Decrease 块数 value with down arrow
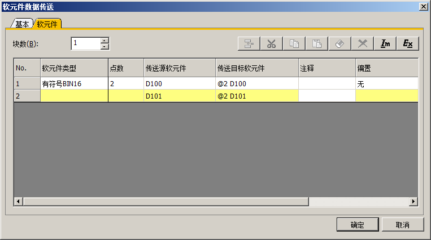The width and height of the screenshot is (431, 240). [x=105, y=46]
